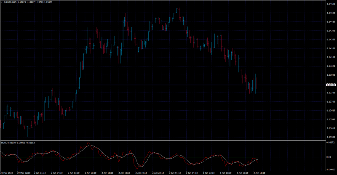Click the 3 Jun 07:15 time label
337x175 pixels.
(209, 173)
